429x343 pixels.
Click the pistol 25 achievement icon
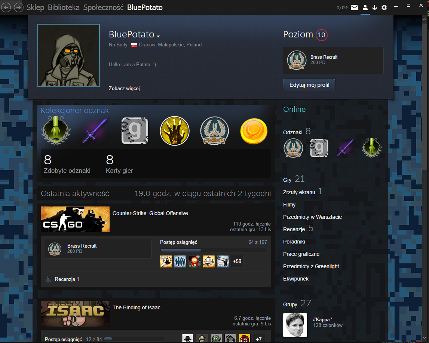coord(223,261)
